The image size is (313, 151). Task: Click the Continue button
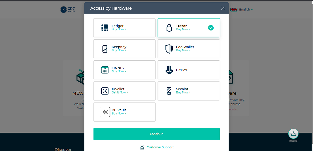pyautogui.click(x=156, y=134)
